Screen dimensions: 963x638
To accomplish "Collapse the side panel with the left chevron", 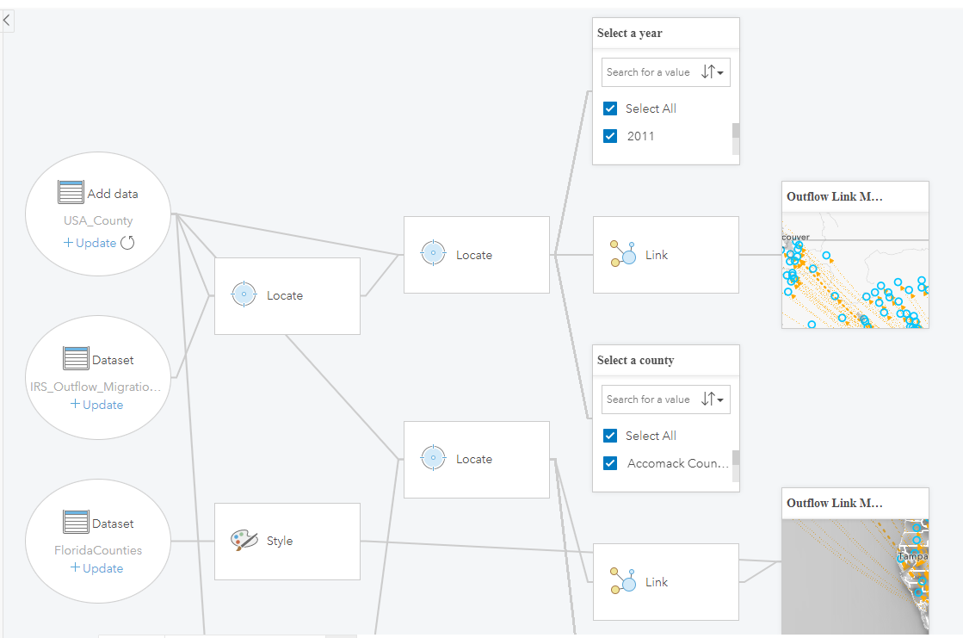I will [x=7, y=20].
